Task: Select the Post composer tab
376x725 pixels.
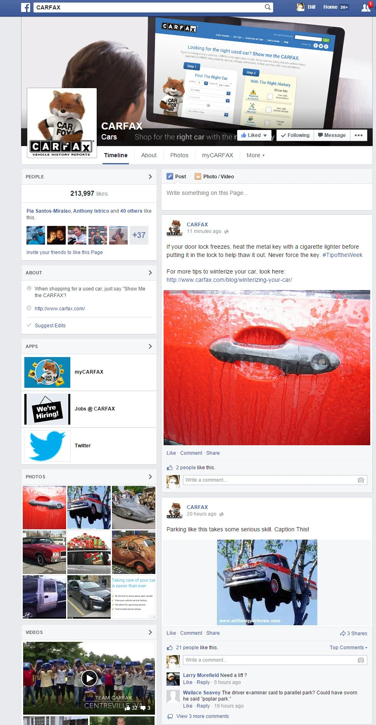Action: pos(176,176)
